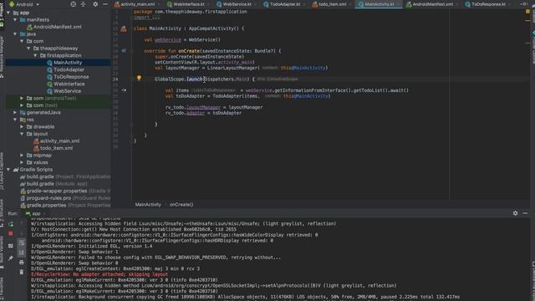Click suspend call gutter arrow icon
Image resolution: width=535 pixels, height=301 pixels.
(x=124, y=90)
